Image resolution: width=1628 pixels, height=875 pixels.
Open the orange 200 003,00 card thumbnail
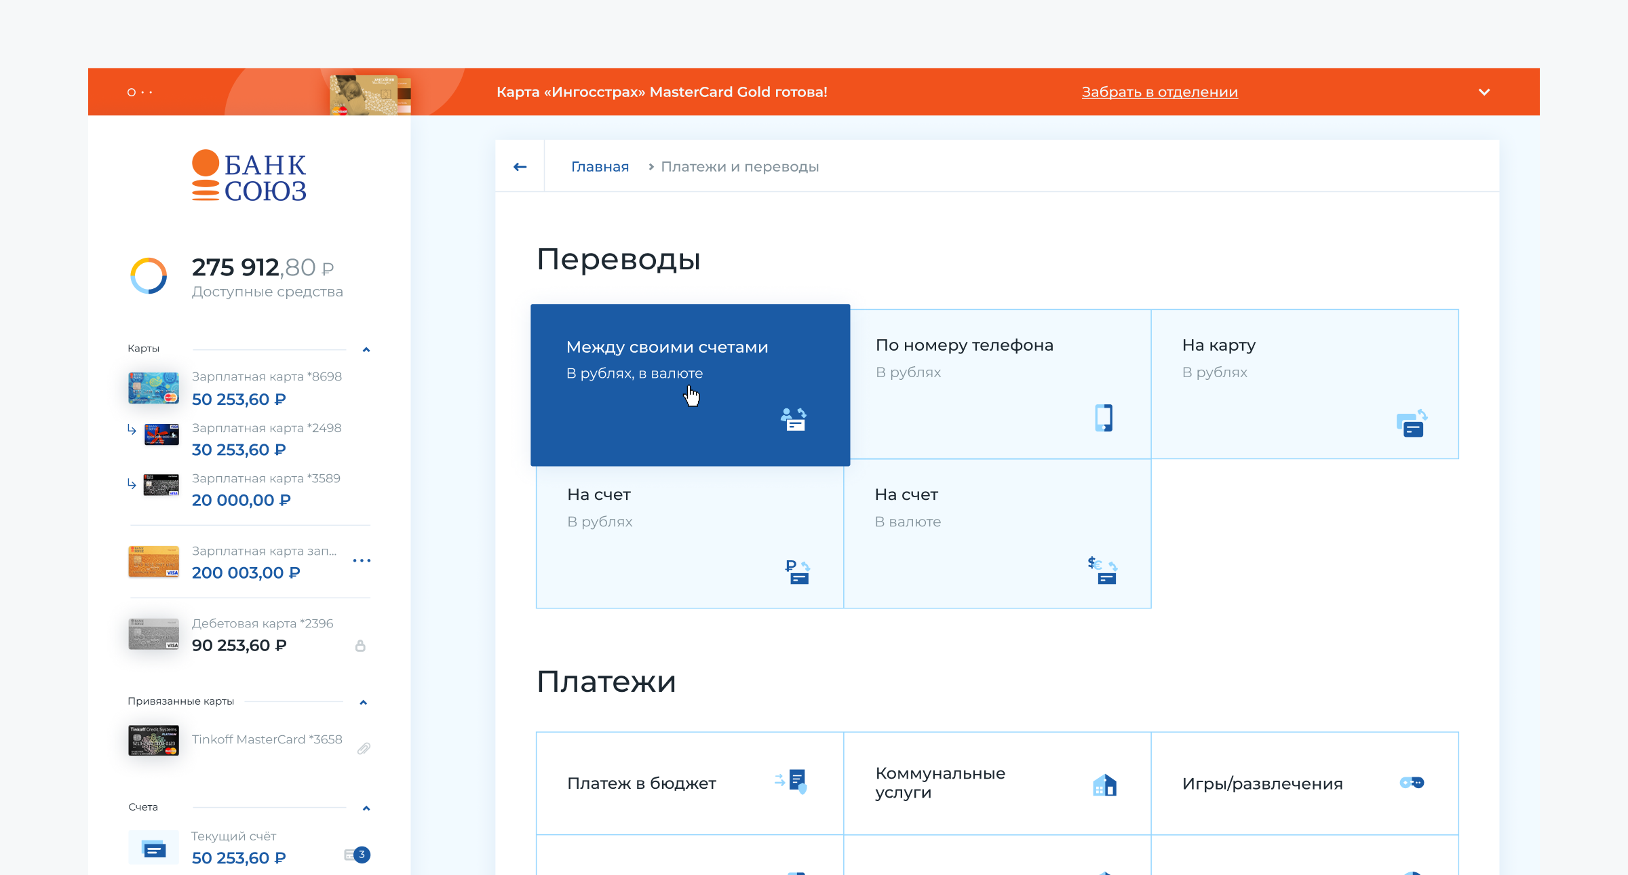tap(154, 562)
